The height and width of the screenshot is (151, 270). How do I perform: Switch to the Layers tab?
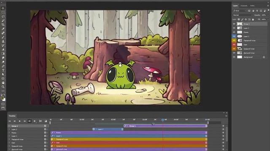pyautogui.click(x=235, y=5)
